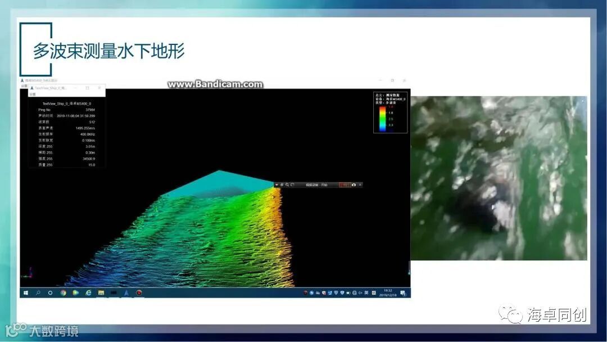Open the sonar MS400 application icon in the taskbar
This screenshot has width=607, height=342.
tap(126, 292)
